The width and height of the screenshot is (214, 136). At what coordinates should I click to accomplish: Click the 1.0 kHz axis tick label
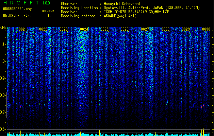coord(3,61)
